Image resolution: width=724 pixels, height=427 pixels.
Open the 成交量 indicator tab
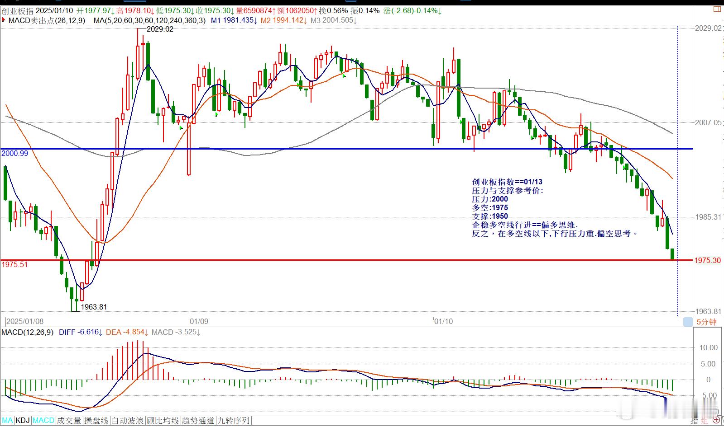coord(69,421)
